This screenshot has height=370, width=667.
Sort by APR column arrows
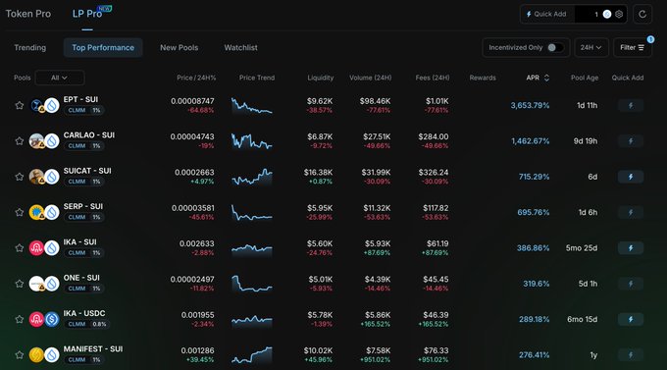pyautogui.click(x=546, y=78)
